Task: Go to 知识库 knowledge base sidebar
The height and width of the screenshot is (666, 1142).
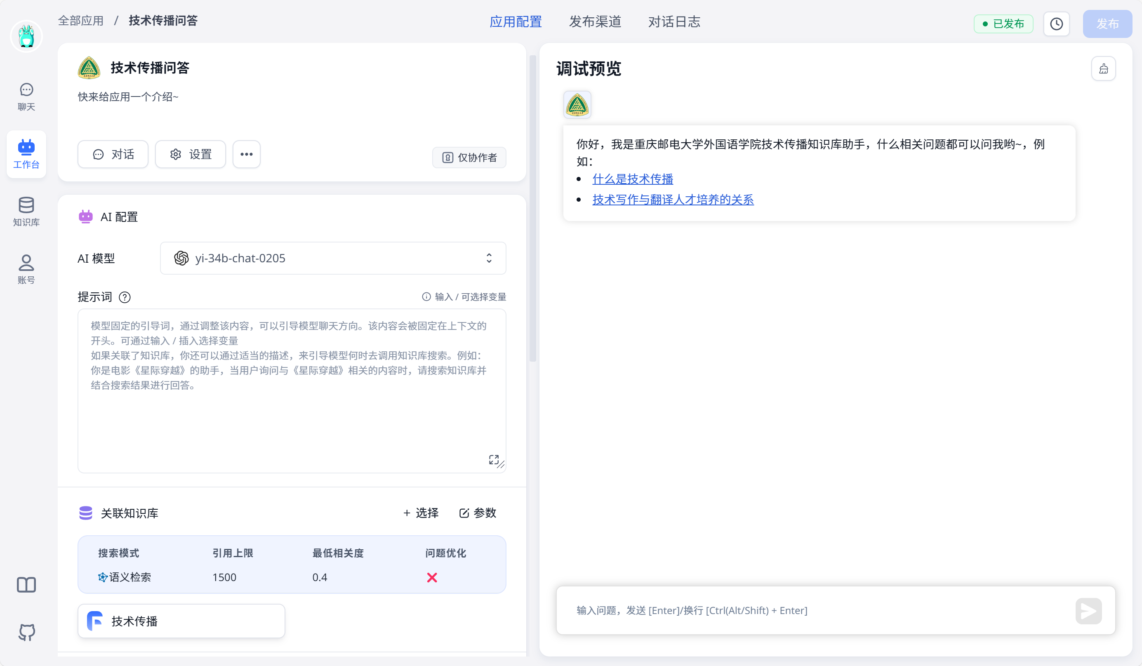Action: (x=26, y=212)
